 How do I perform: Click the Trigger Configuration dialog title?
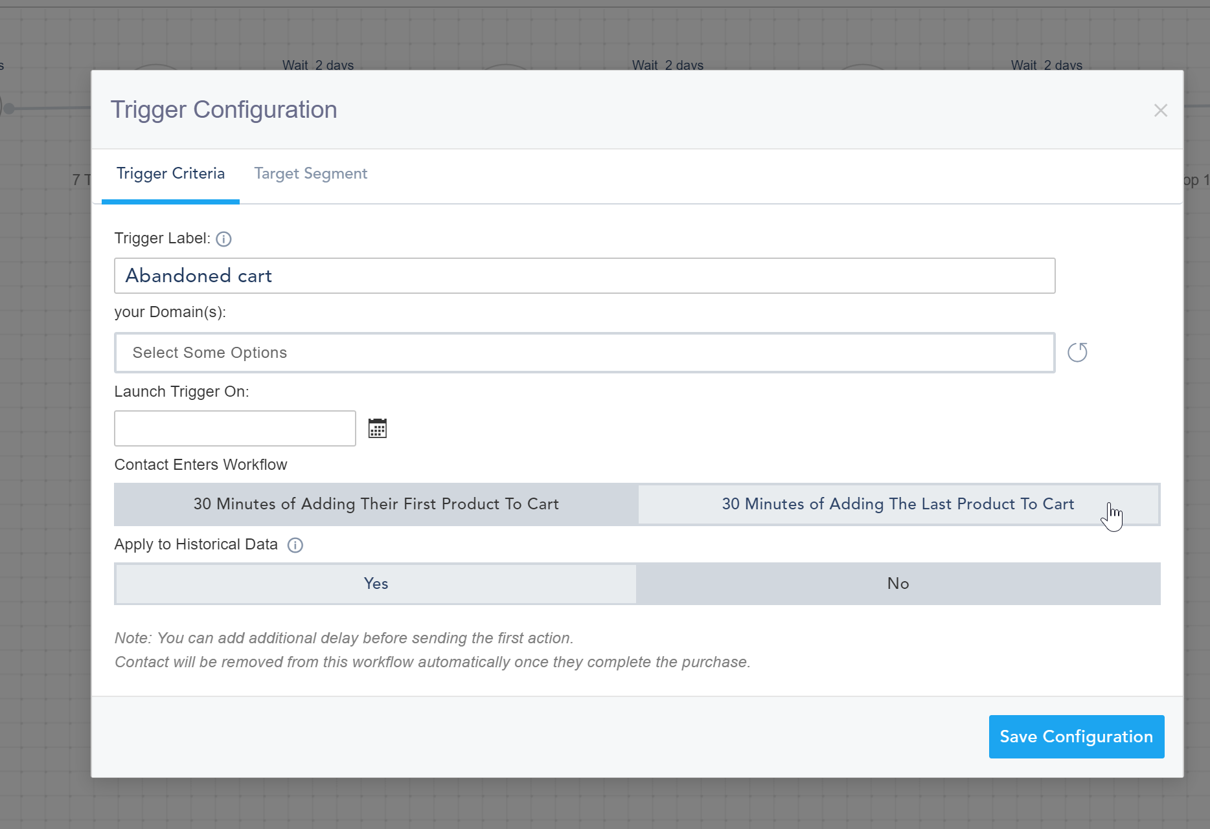pos(223,110)
